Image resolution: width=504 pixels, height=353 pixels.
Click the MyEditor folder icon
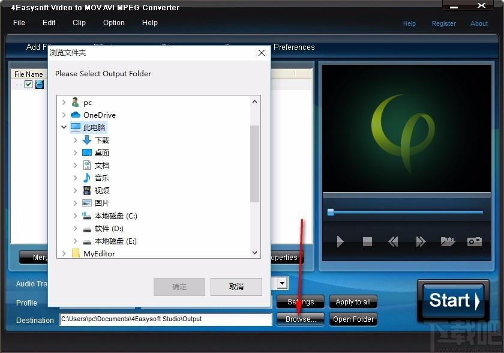coord(76,253)
